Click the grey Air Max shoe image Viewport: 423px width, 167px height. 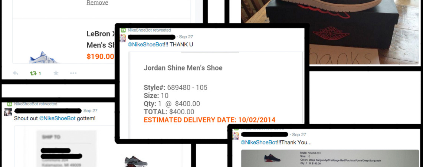pyautogui.click(x=136, y=161)
